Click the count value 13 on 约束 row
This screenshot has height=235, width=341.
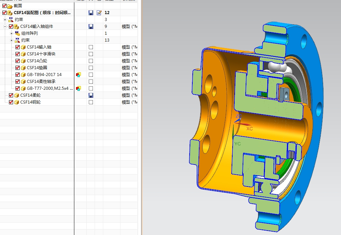click(x=107, y=40)
